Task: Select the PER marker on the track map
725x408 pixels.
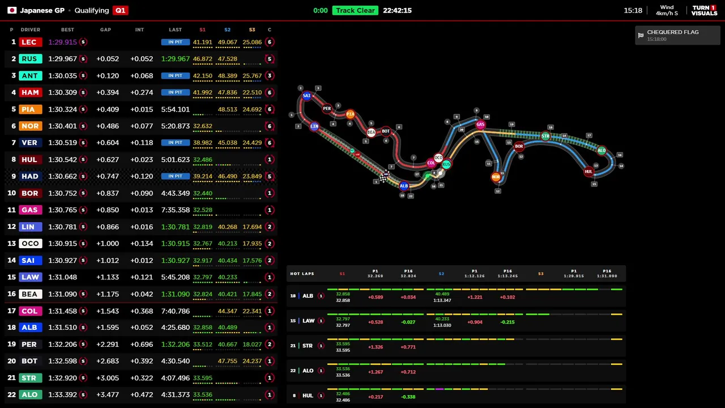Action: click(x=327, y=108)
